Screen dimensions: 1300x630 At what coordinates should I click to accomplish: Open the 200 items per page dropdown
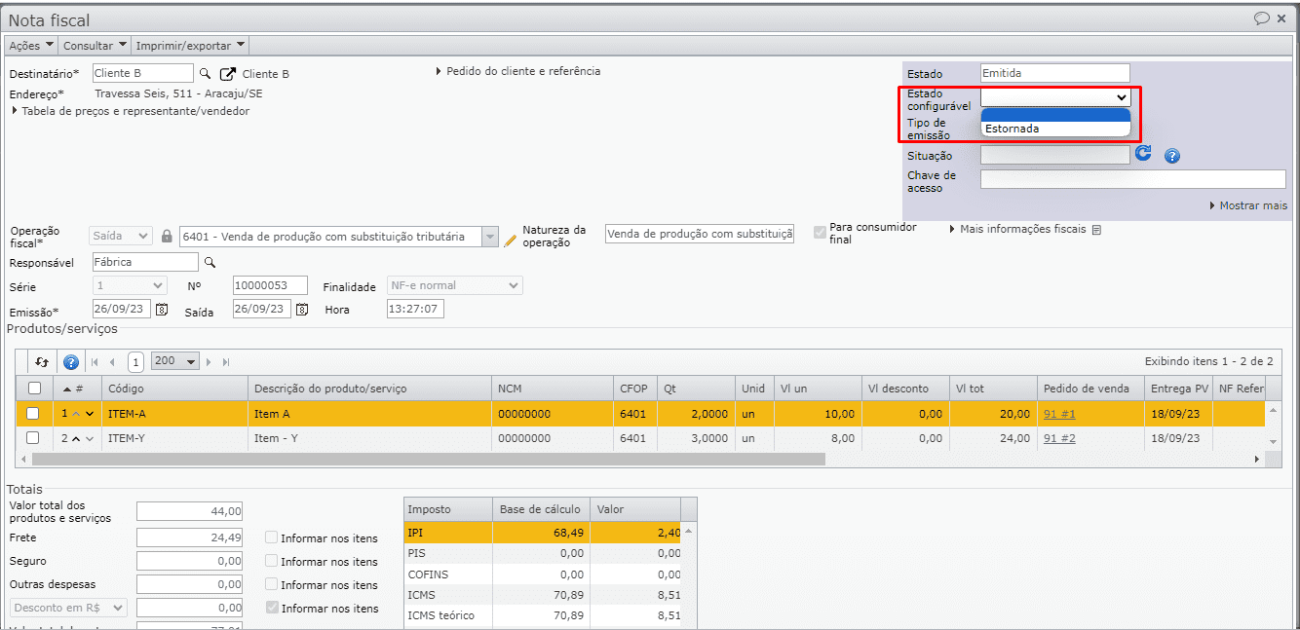point(174,361)
